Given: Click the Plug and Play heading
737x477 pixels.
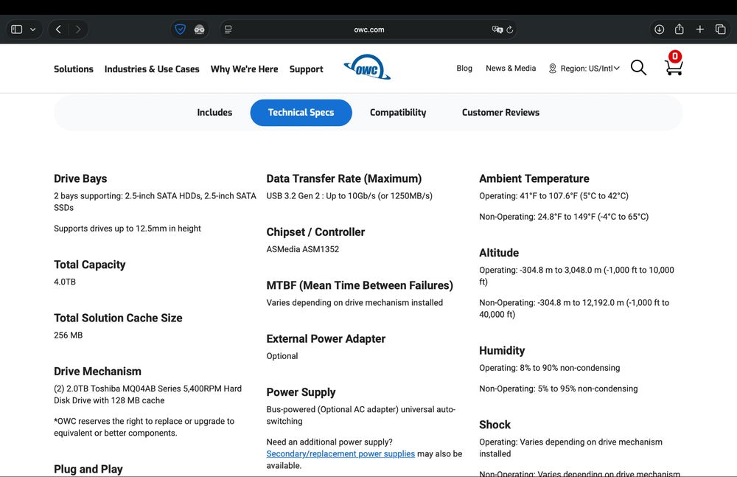Looking at the screenshot, I should click(x=88, y=470).
